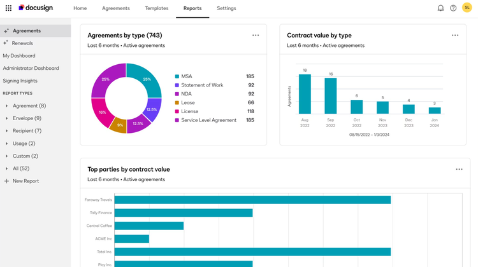The width and height of the screenshot is (478, 267).
Task: Click the Lease count '66'
Action: 251,103
